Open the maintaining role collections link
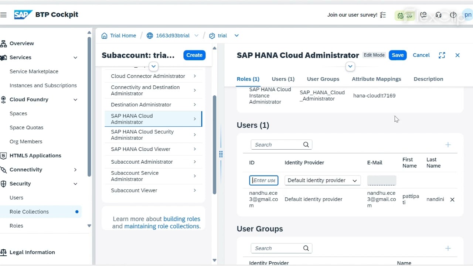 (162, 226)
